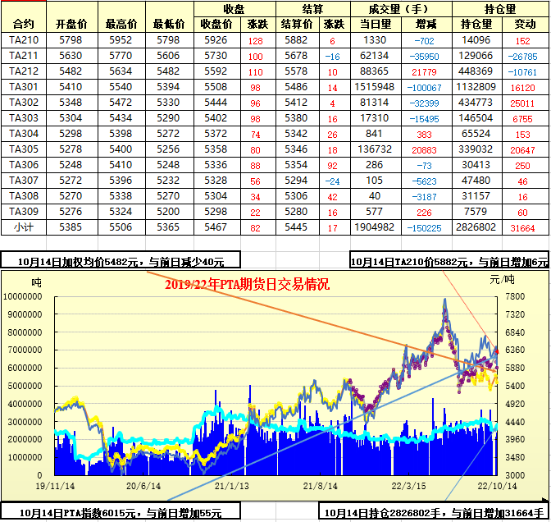Click the 加权均价5482元 callout box
Screen dimensions: 551x522
(121, 261)
